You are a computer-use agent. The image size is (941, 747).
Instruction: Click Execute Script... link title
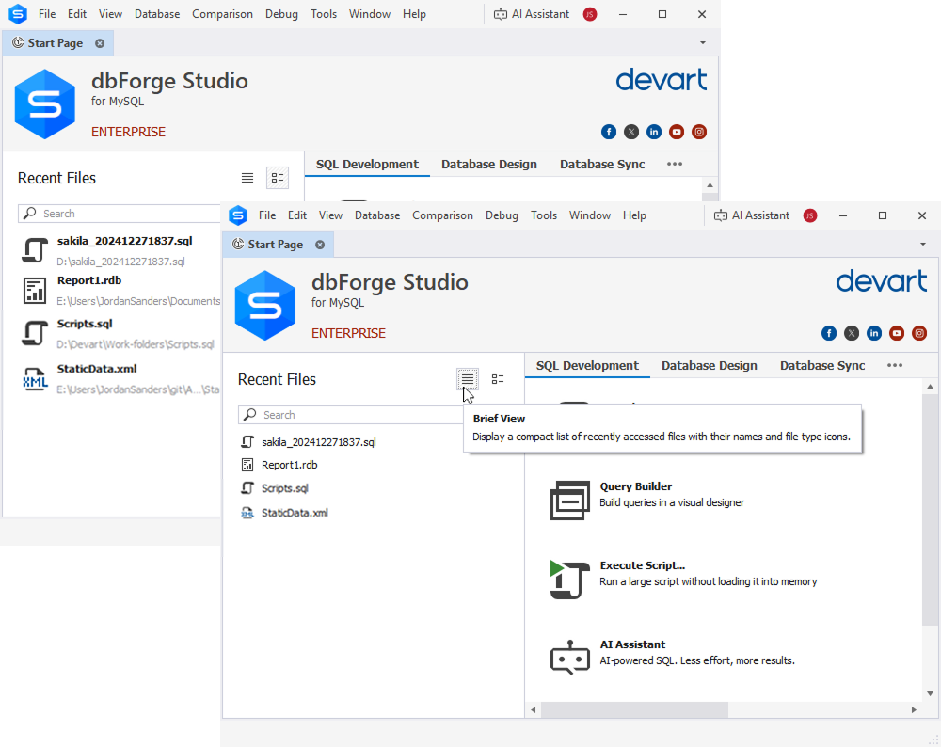click(x=642, y=565)
